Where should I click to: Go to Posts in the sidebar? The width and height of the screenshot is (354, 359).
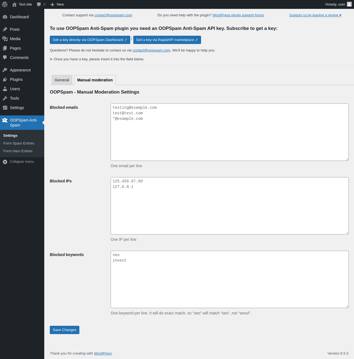[x=22, y=29]
